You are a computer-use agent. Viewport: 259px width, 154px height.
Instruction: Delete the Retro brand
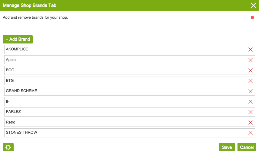pyautogui.click(x=251, y=123)
